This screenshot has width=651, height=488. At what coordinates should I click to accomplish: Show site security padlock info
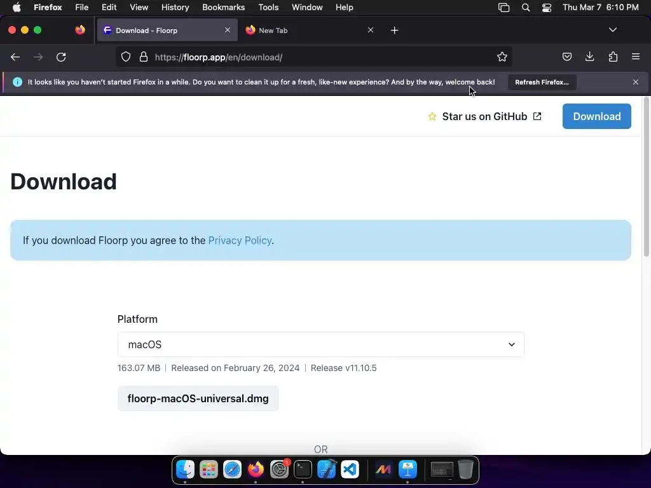coord(144,57)
